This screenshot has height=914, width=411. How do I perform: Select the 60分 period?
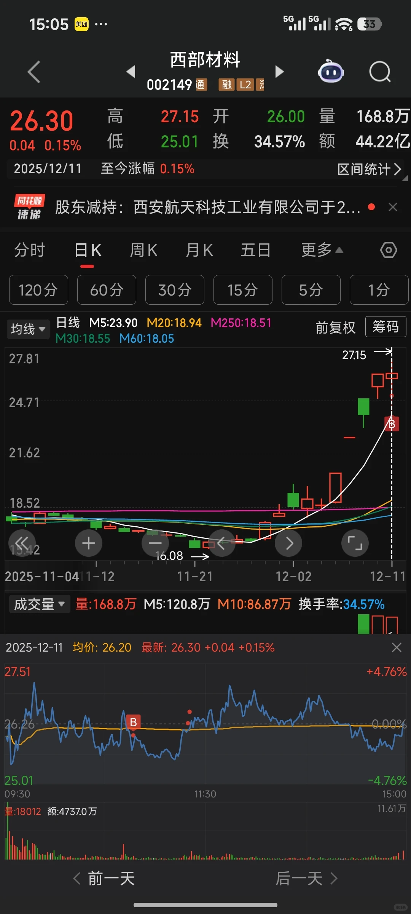107,290
